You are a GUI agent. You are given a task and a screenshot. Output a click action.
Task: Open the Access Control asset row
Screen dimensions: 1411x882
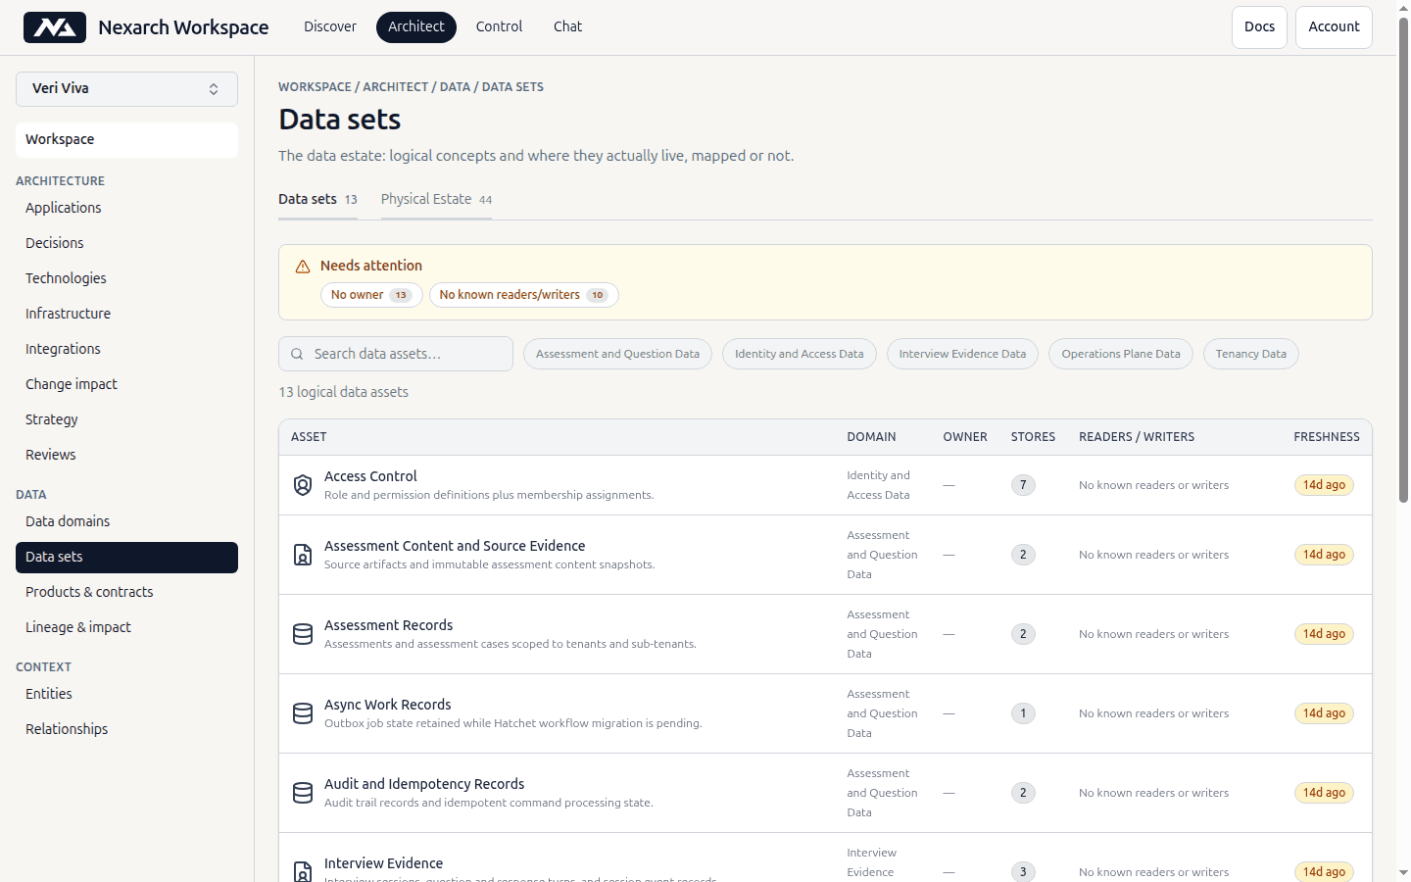pyautogui.click(x=825, y=485)
